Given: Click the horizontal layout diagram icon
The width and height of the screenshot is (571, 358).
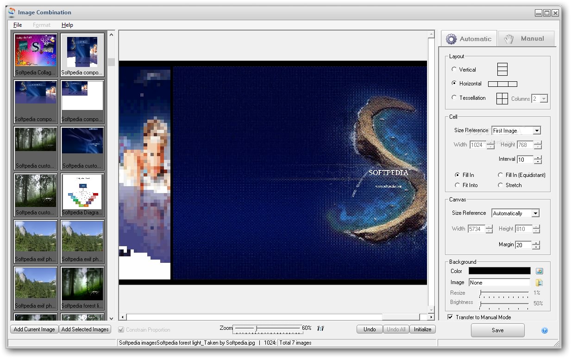Looking at the screenshot, I should [x=502, y=84].
